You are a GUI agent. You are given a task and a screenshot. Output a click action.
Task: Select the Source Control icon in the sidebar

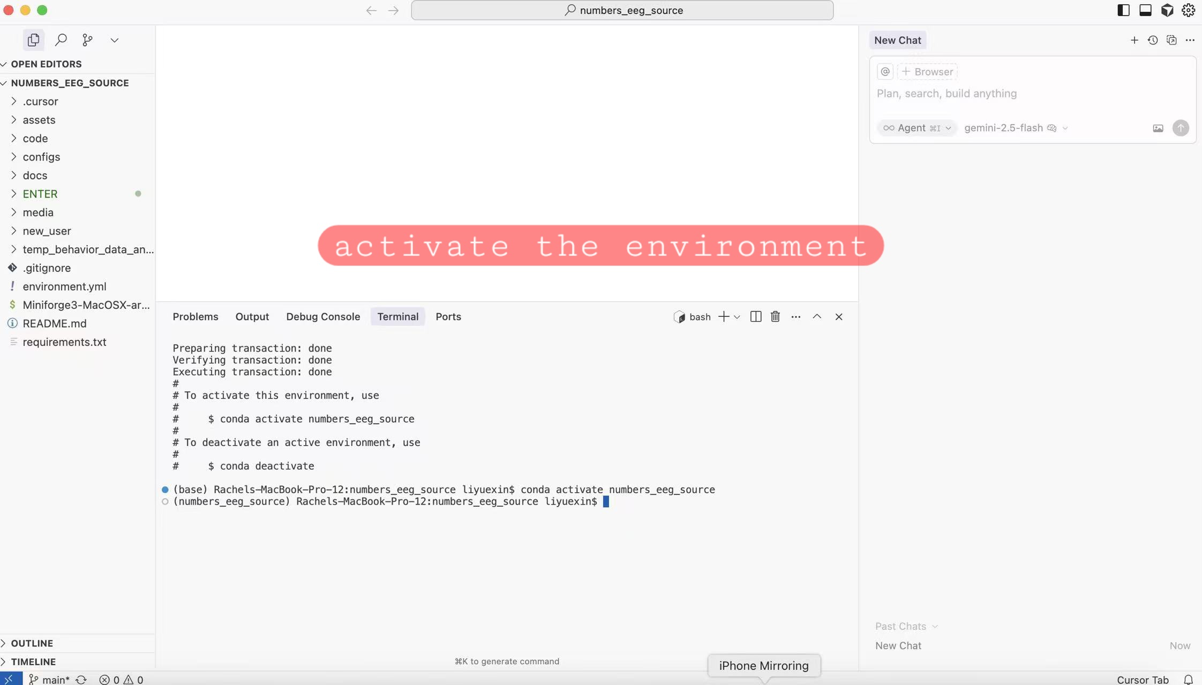coord(87,40)
